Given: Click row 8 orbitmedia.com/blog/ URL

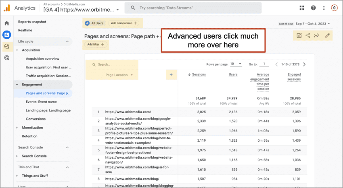Looking at the screenshot, I should point(132,179).
